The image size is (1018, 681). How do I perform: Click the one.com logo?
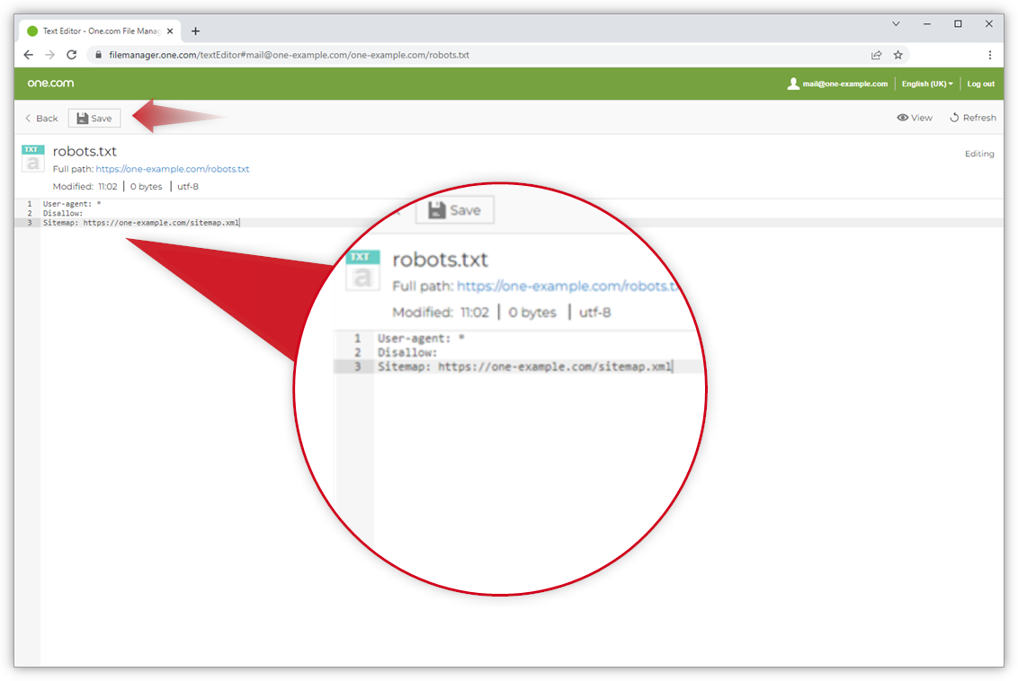50,84
